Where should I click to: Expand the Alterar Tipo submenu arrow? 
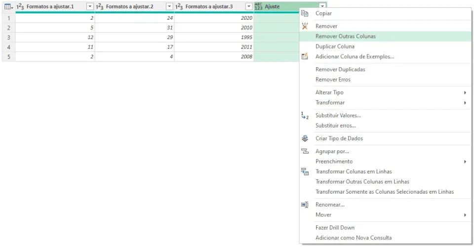pos(465,92)
